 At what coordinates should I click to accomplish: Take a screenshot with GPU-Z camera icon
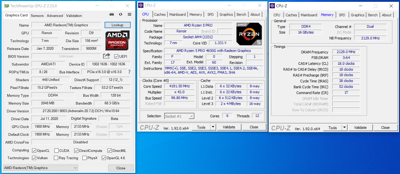112,15
